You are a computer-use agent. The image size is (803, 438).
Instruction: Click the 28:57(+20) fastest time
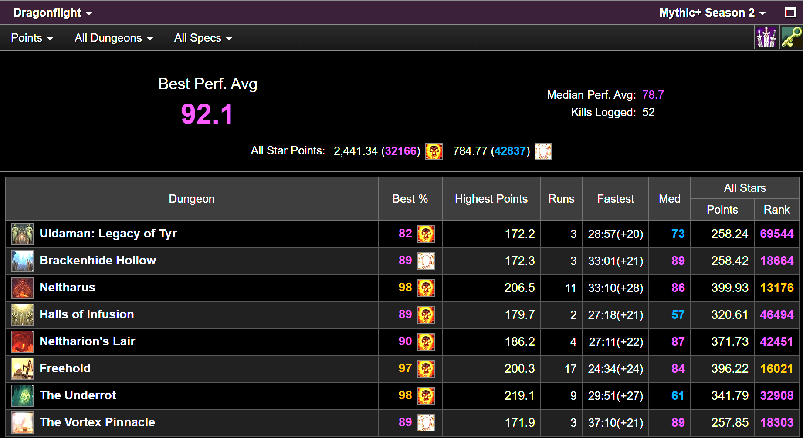pos(616,234)
